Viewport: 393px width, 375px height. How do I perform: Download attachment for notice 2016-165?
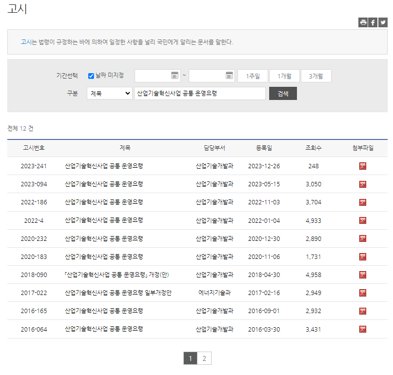pyautogui.click(x=363, y=311)
